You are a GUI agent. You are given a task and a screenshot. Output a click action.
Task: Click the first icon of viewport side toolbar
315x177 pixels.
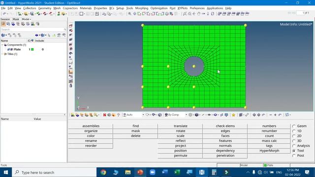(71, 26)
